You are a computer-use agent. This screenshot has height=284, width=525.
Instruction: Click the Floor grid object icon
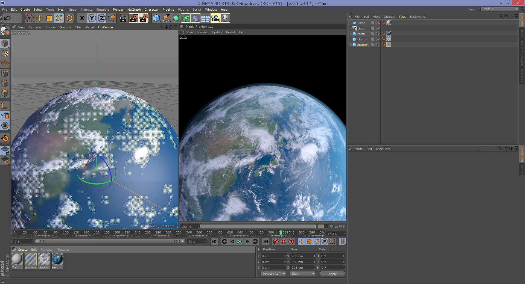coord(205,18)
